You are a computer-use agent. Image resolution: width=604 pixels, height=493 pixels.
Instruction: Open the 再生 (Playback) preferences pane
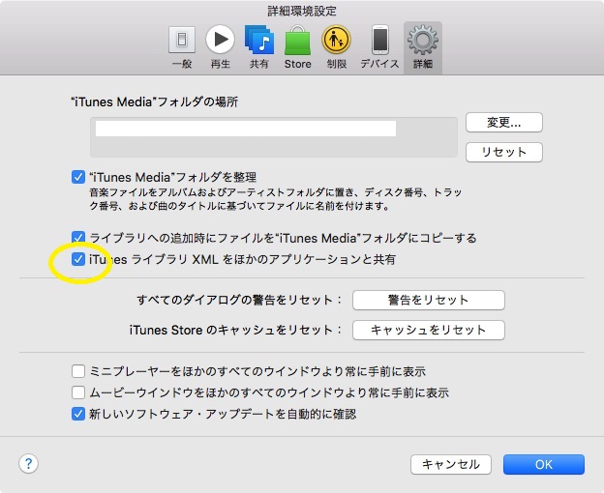point(220,47)
